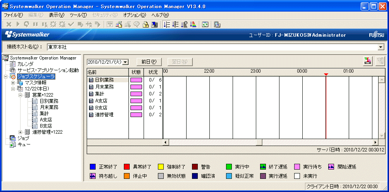Image resolution: width=389 pixels, height=192 pixels.
Task: Click the checkmark confirm toolbar icon
Action: [71, 24]
